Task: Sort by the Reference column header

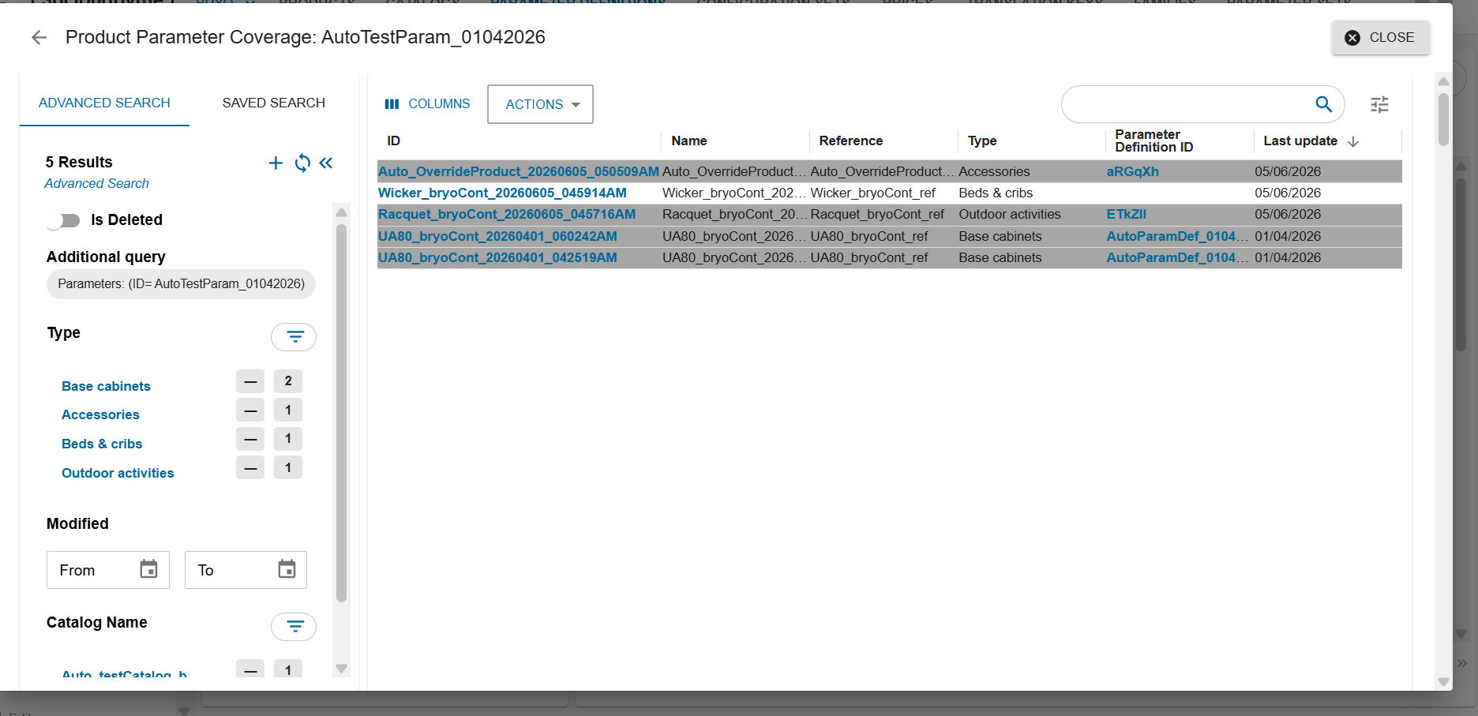Action: click(851, 141)
